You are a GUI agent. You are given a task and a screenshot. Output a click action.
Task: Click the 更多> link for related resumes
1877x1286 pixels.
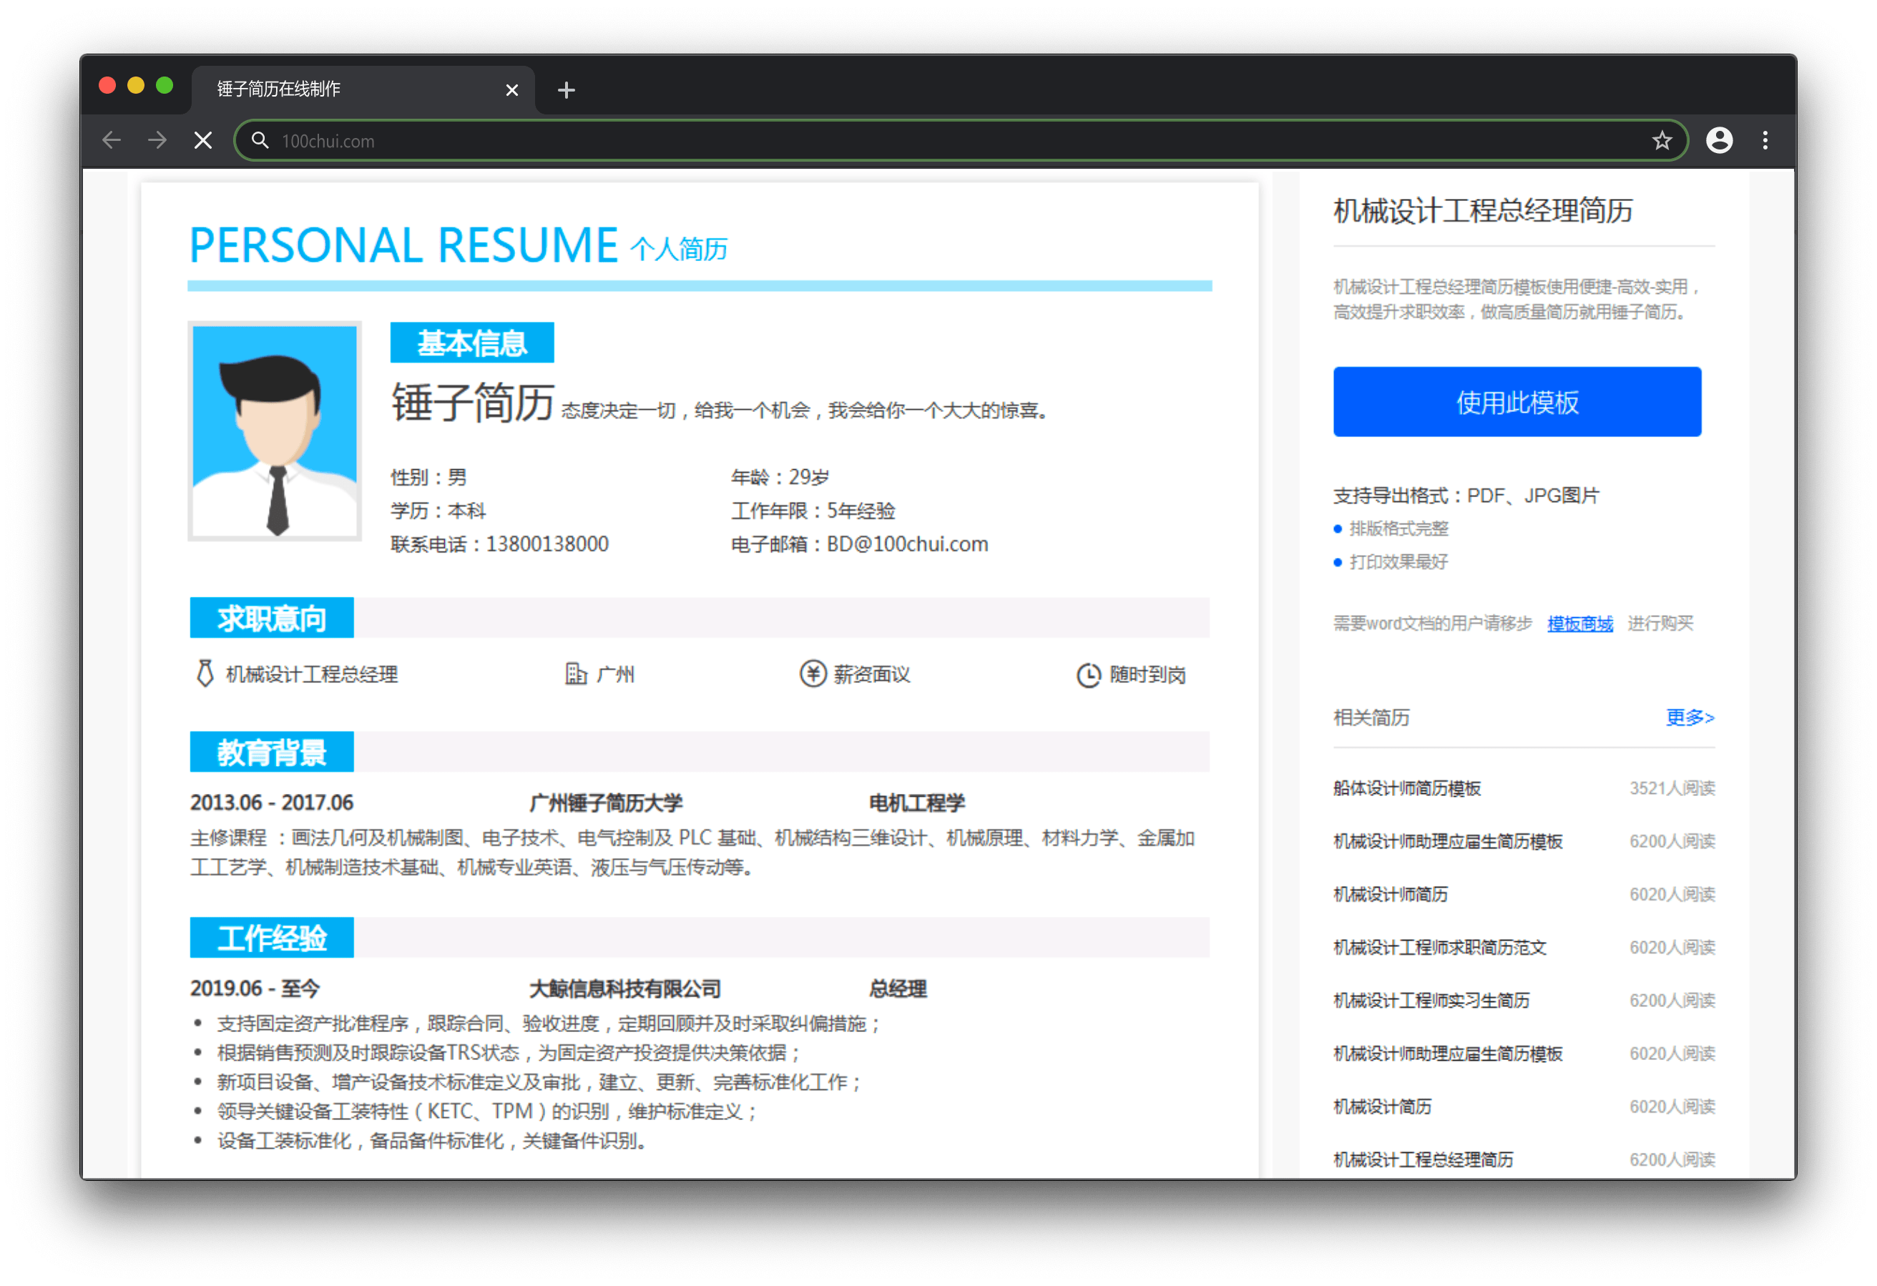click(x=1690, y=717)
